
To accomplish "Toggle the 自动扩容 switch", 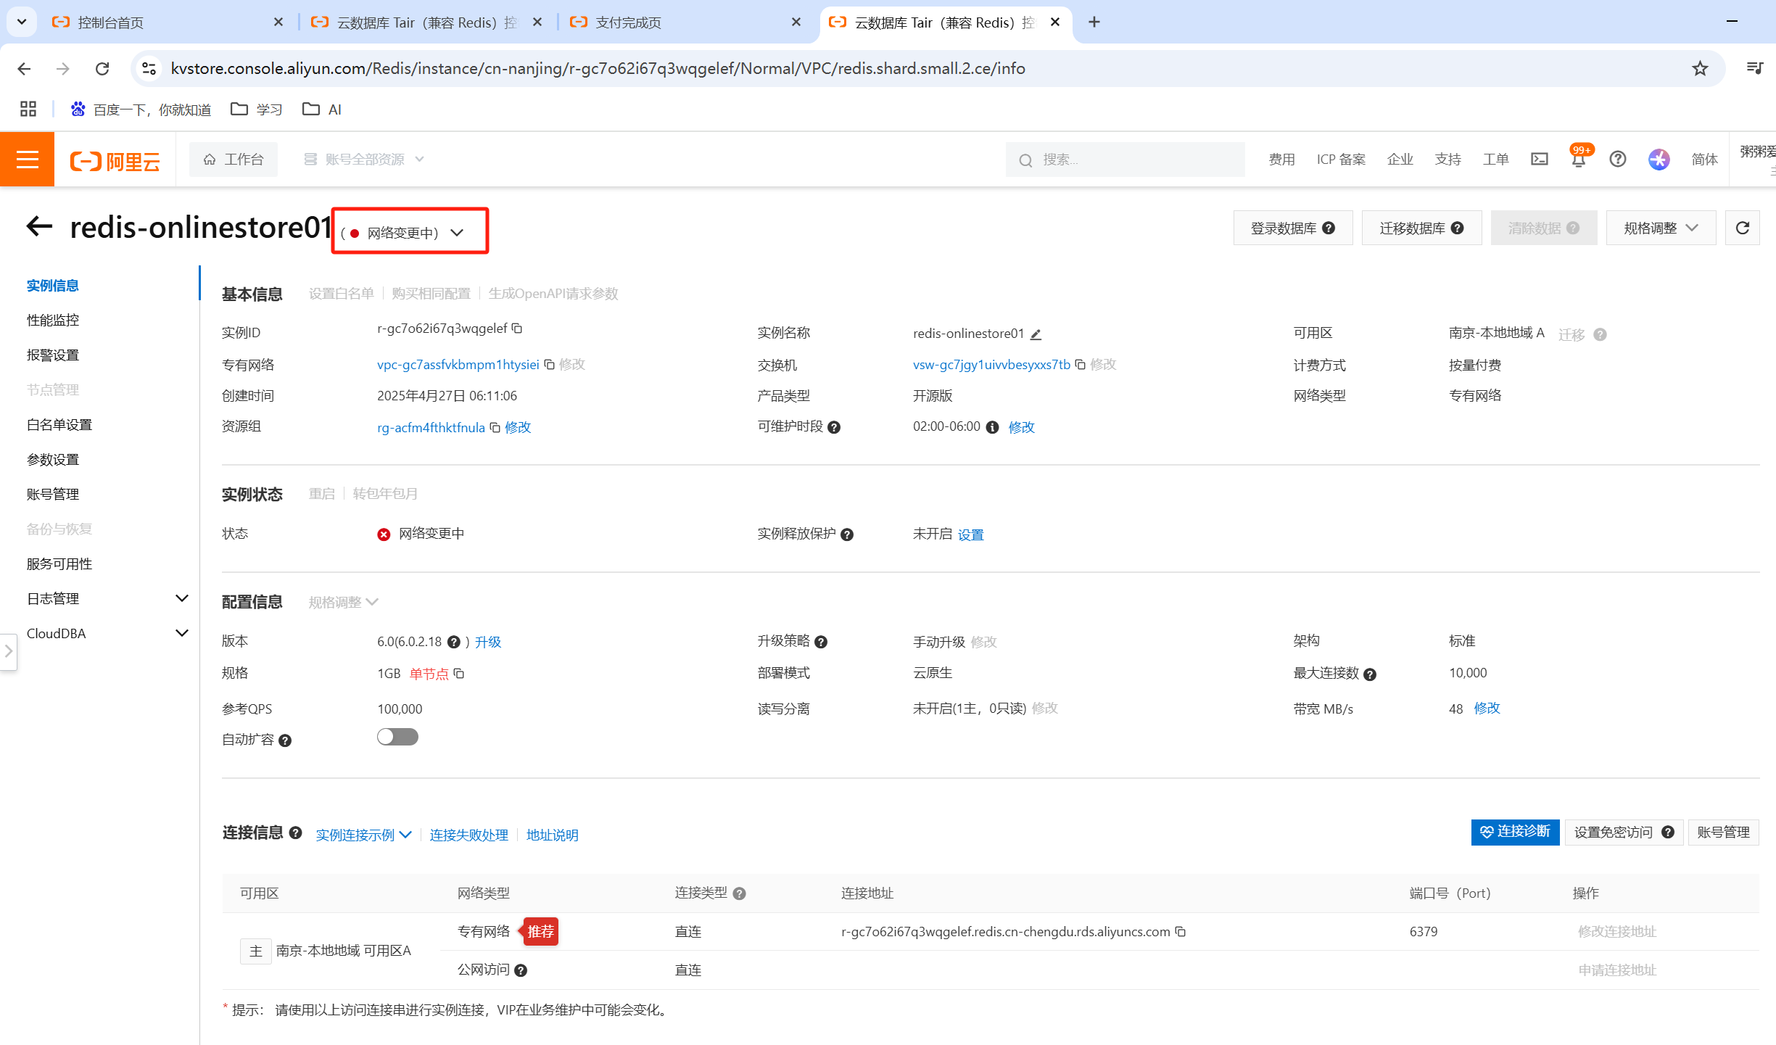I will [397, 738].
